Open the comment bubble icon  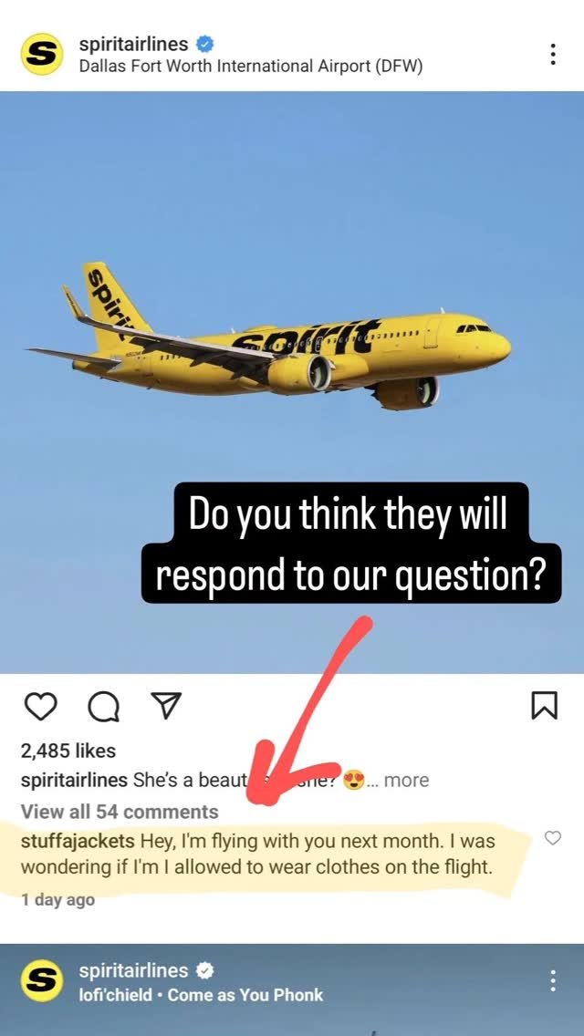[104, 707]
